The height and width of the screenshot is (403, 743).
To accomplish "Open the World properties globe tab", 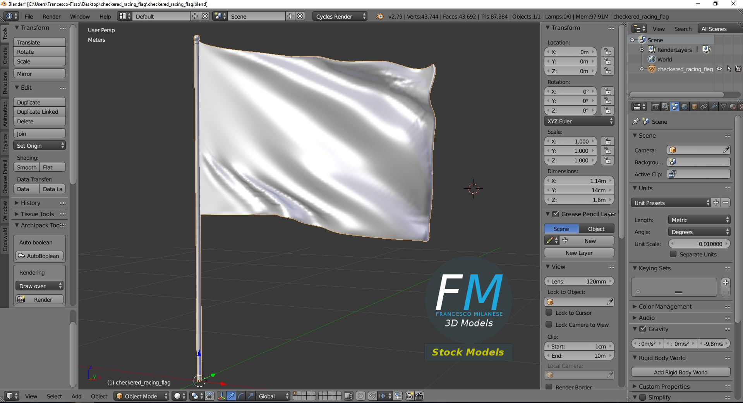I will pyautogui.click(x=685, y=107).
